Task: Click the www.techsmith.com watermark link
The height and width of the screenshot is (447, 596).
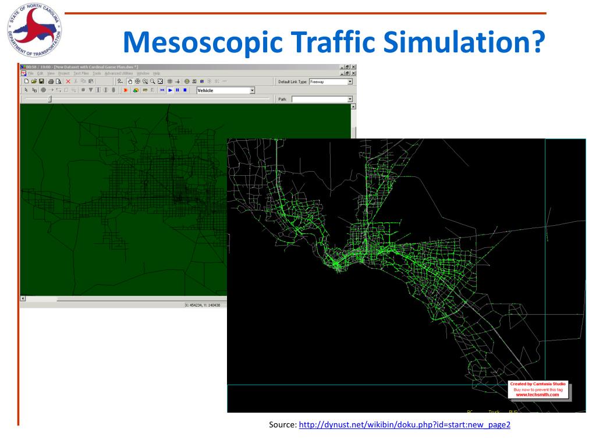Action: coord(537,395)
